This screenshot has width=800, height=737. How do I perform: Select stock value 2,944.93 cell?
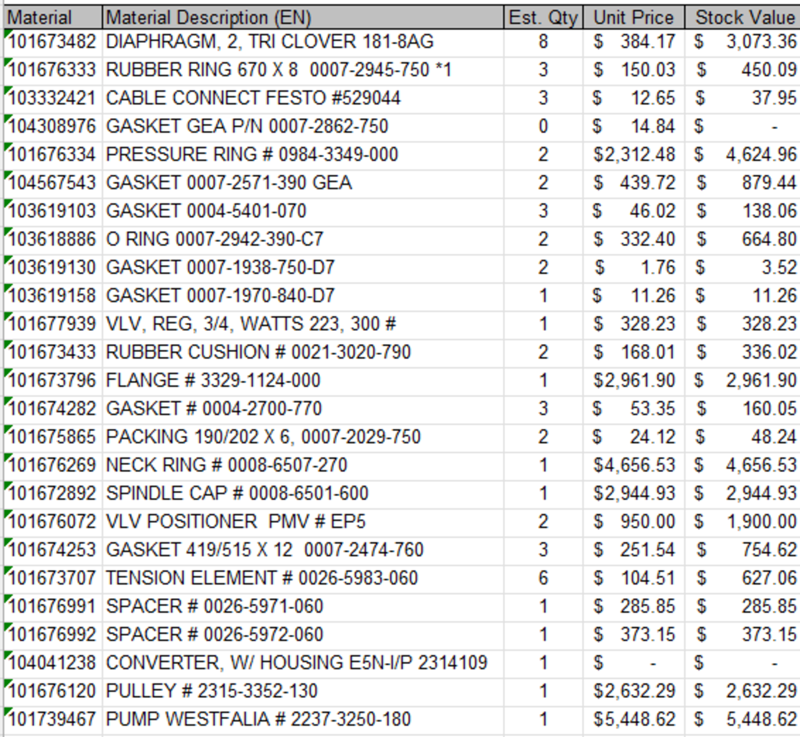coord(742,495)
